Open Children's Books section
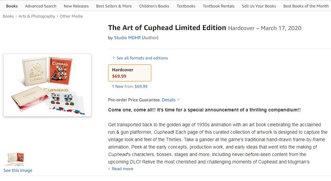This screenshot has height=181, width=331. pyautogui.click(x=154, y=6)
